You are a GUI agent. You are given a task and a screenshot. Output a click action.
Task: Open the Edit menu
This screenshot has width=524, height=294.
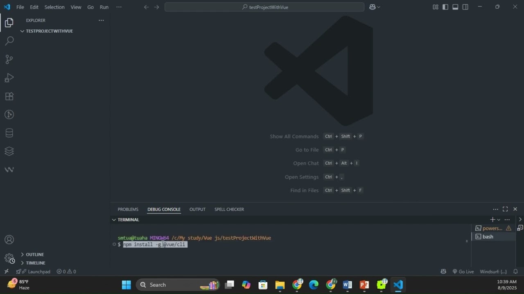point(34,7)
